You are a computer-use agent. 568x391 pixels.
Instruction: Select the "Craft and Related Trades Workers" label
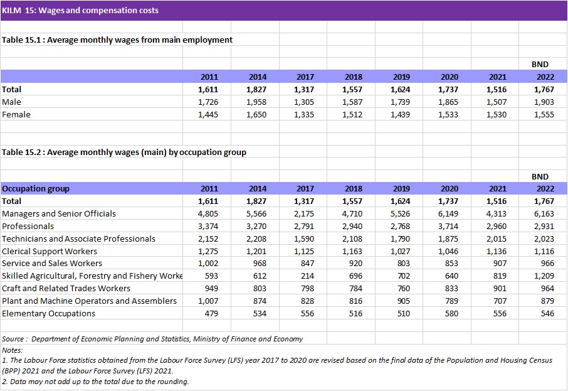point(66,288)
